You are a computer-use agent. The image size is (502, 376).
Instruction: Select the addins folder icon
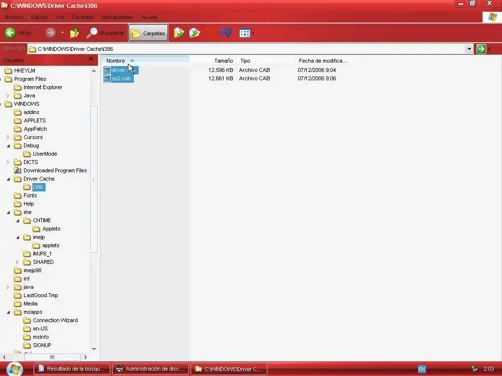pos(18,112)
